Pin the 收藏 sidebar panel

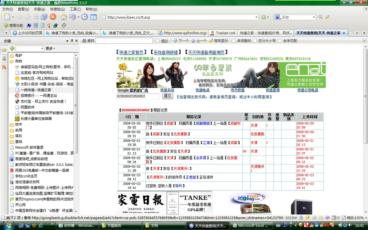click(72, 41)
